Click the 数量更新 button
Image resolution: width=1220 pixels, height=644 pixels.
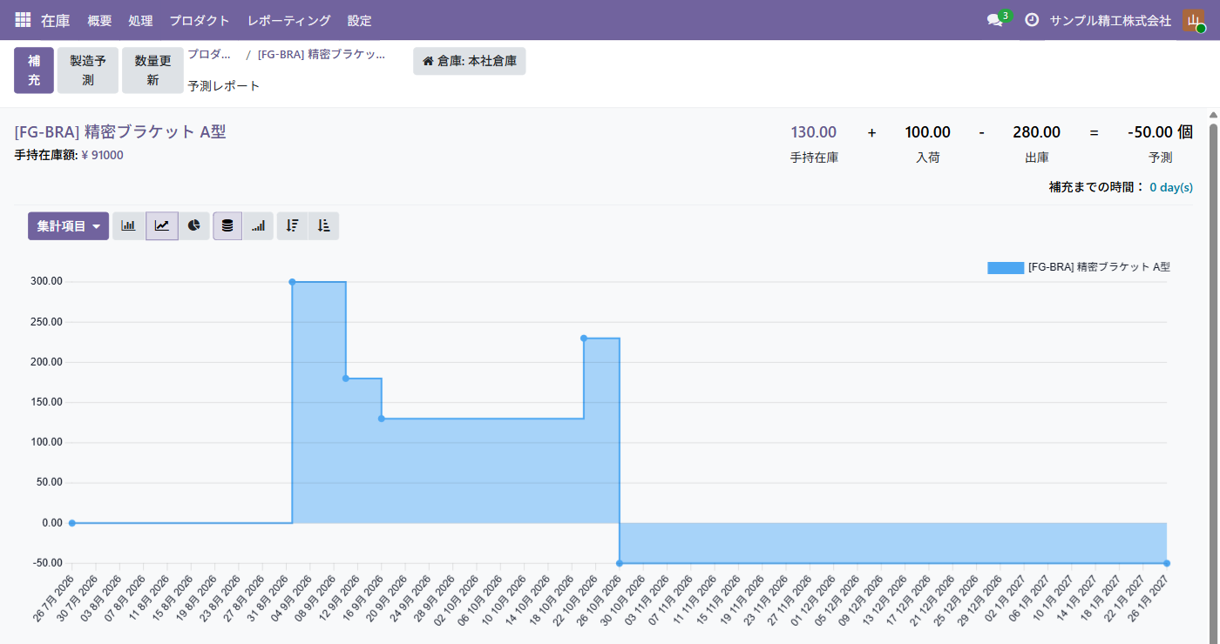[152, 70]
